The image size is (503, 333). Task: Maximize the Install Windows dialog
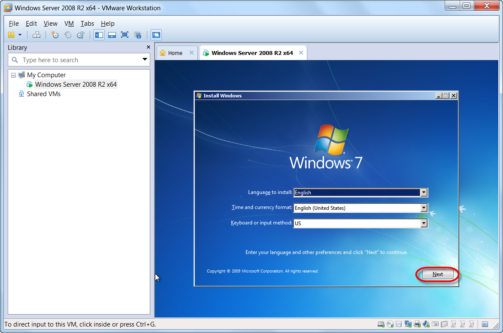[446, 96]
